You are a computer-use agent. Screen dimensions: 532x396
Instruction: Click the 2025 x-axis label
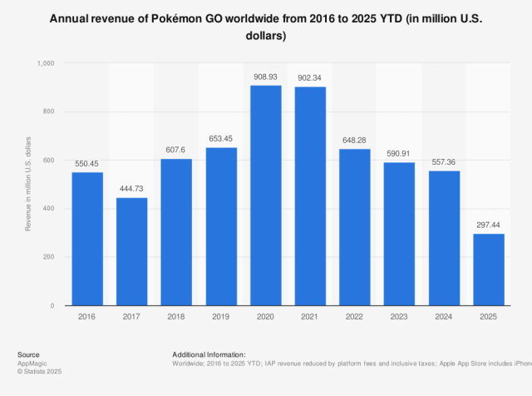click(488, 317)
